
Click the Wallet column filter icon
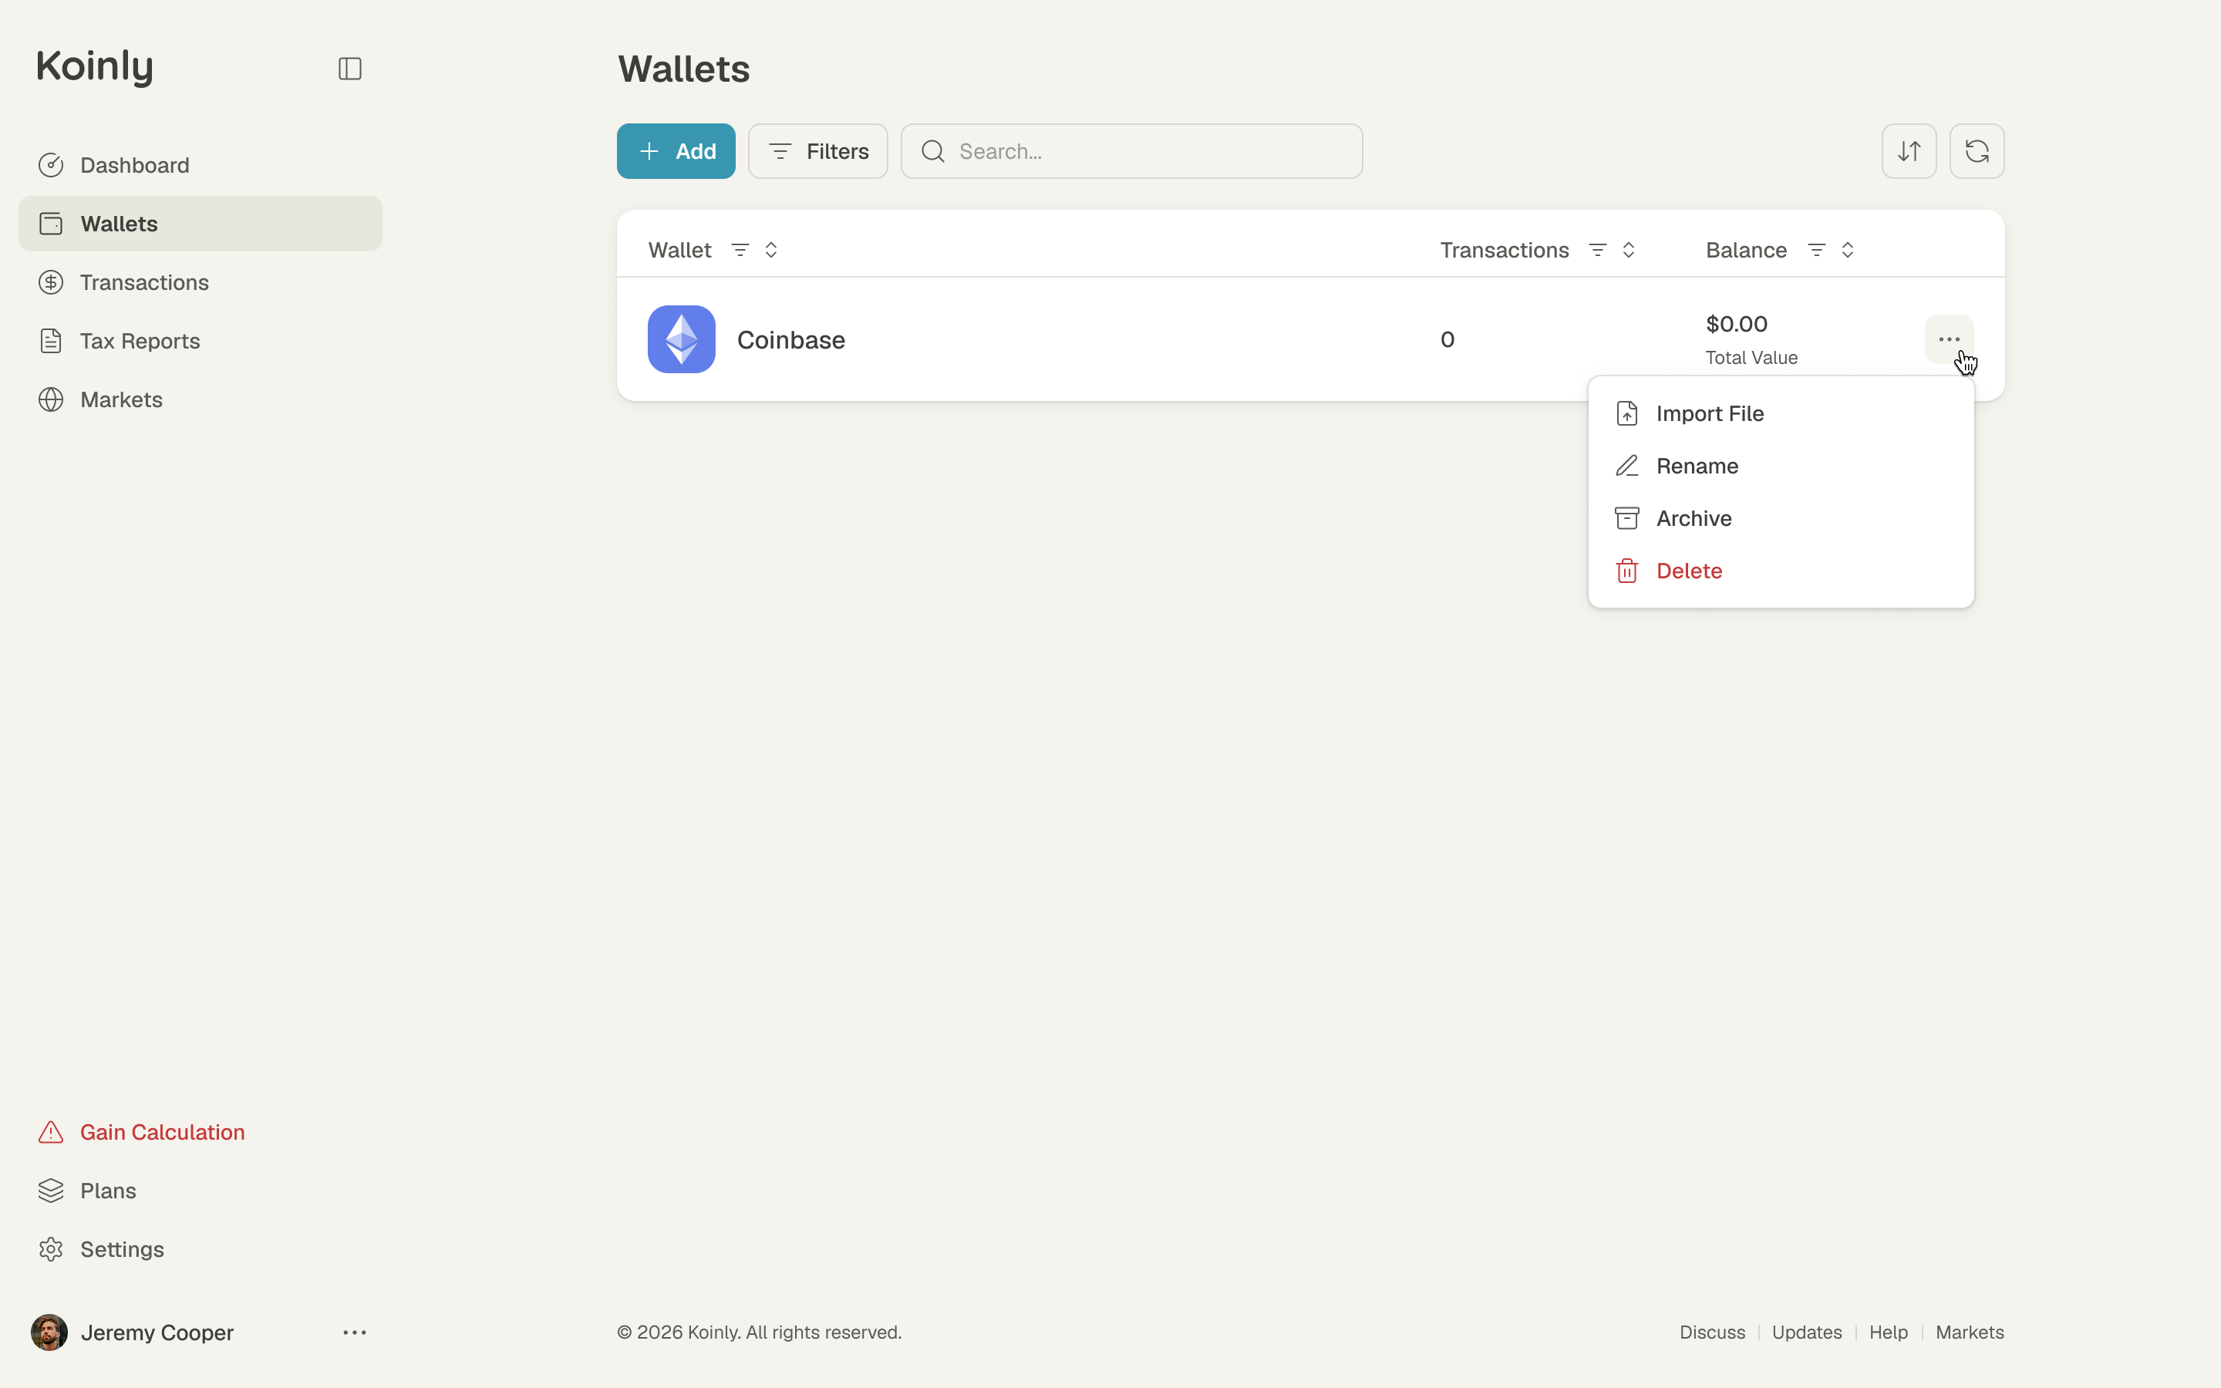pos(740,250)
